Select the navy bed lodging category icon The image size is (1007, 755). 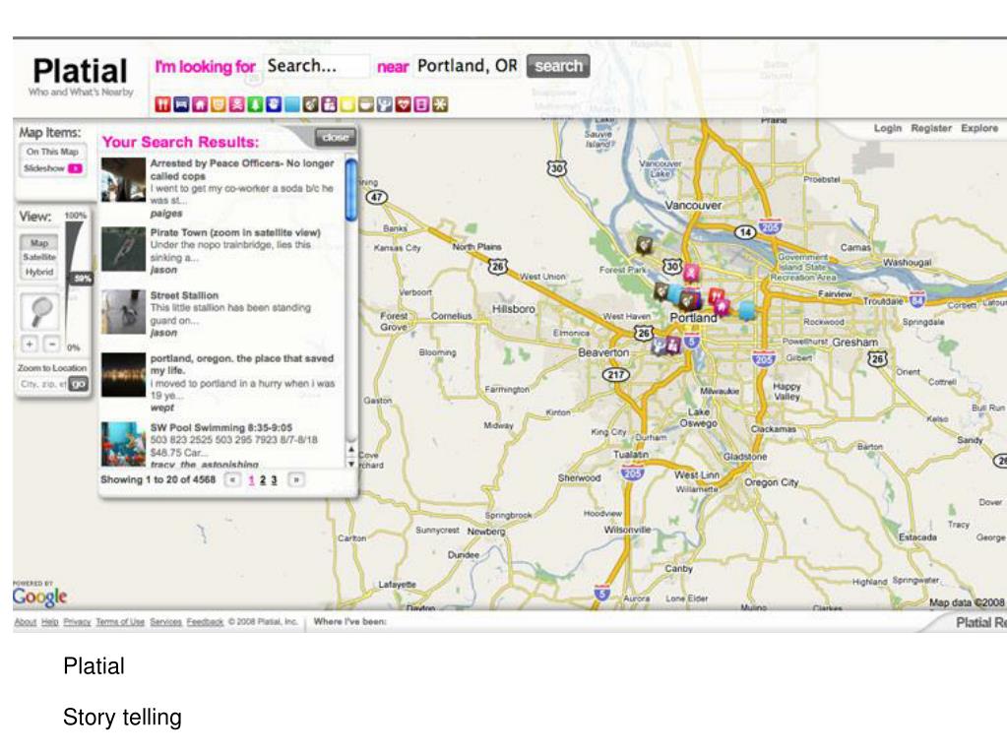pos(181,104)
